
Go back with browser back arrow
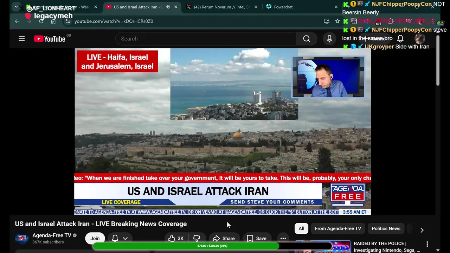pos(17,21)
